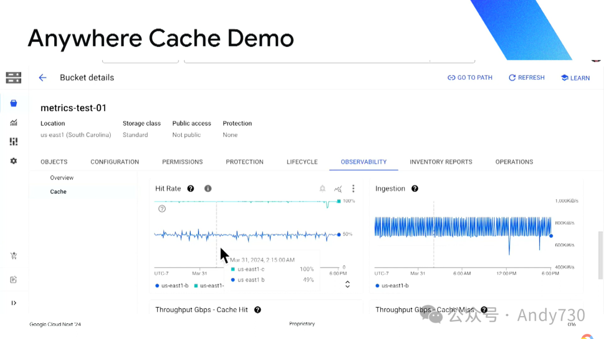Explore Hit Rate data in Metrics Explorer
604x339 pixels.
pyautogui.click(x=338, y=189)
